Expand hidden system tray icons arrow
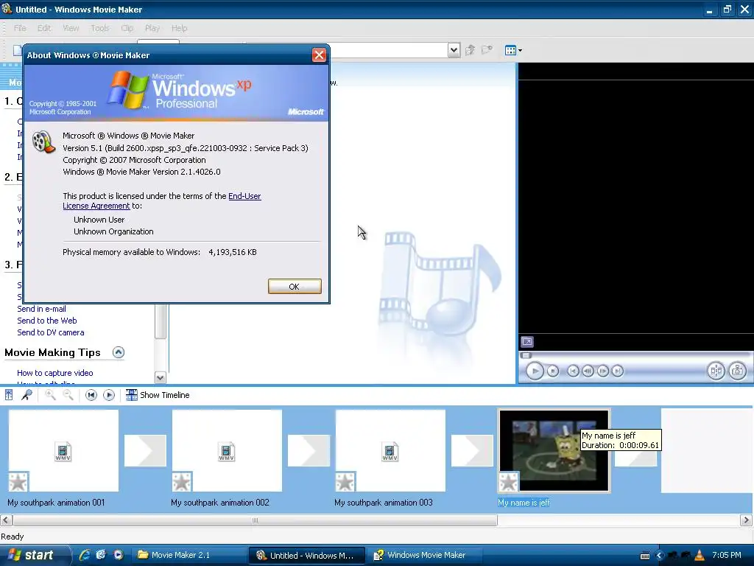Screen dimensions: 754x566 [659, 556]
